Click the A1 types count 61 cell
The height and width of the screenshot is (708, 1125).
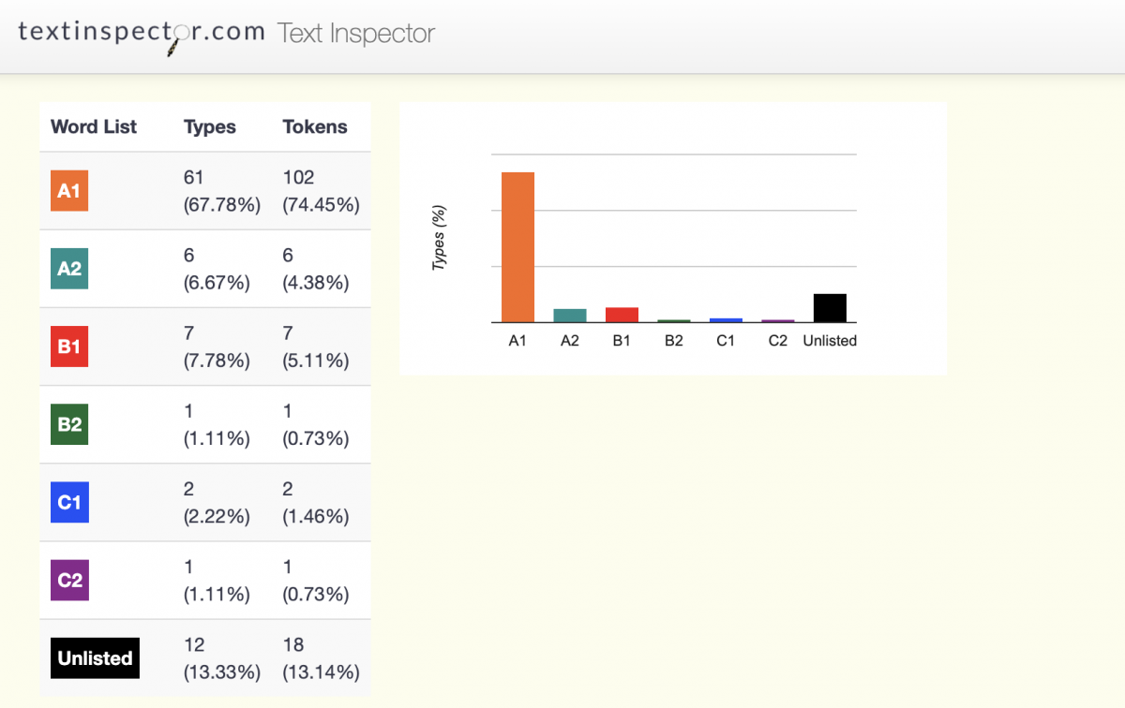[x=194, y=177]
